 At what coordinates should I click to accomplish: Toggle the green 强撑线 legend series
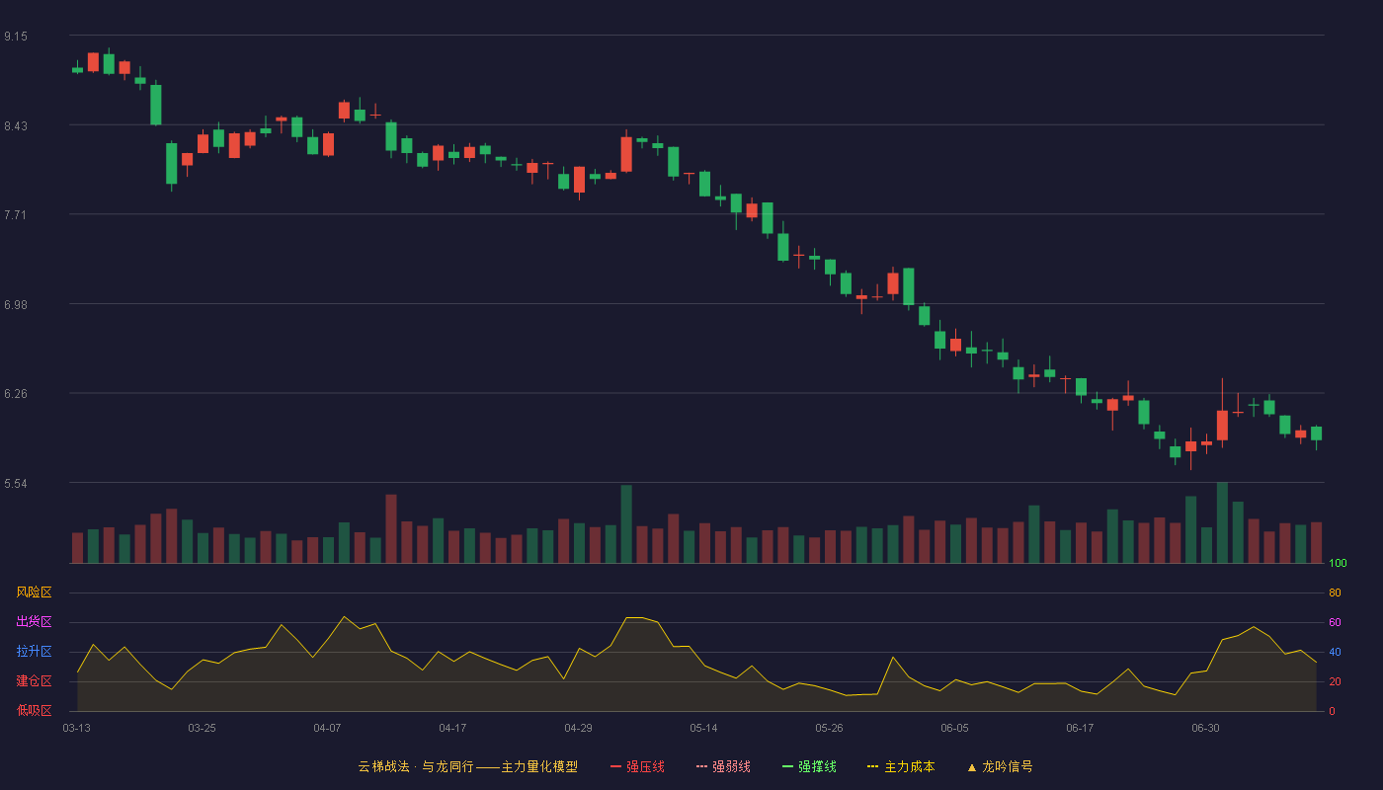click(809, 766)
